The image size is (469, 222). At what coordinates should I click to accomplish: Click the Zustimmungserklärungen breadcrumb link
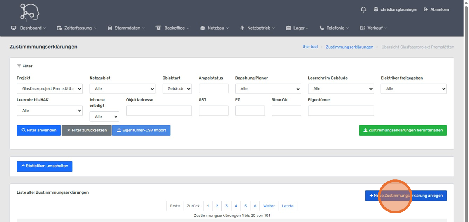[x=349, y=47]
